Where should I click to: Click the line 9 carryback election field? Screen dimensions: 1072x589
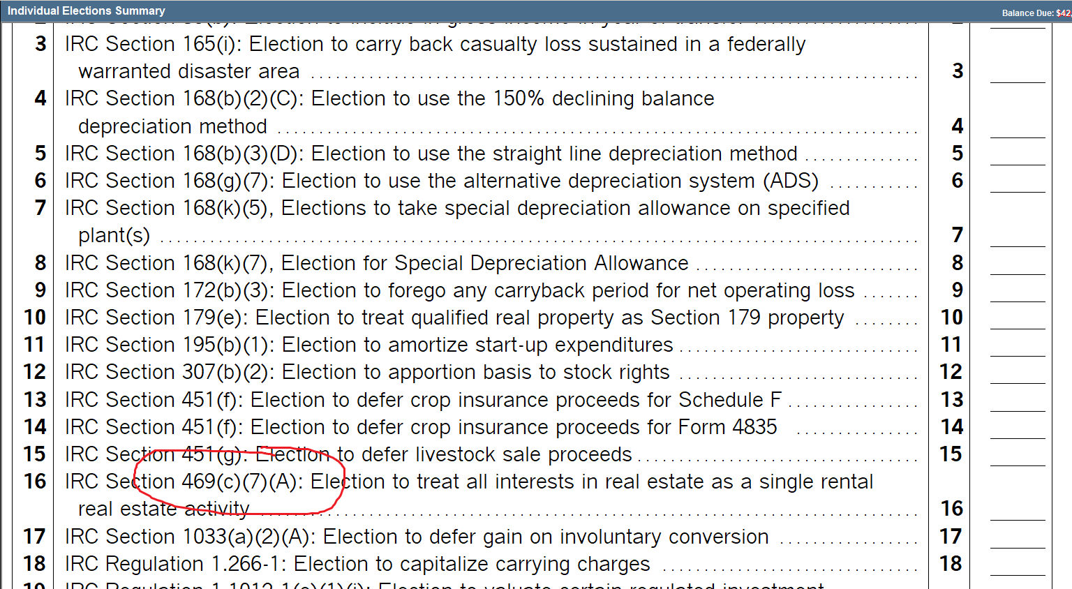(x=1018, y=290)
